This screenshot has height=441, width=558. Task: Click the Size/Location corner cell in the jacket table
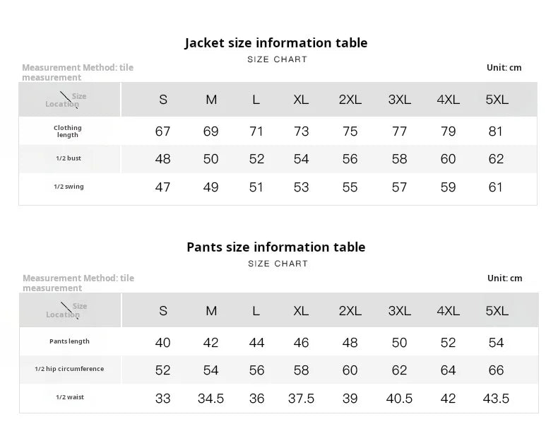coord(69,100)
